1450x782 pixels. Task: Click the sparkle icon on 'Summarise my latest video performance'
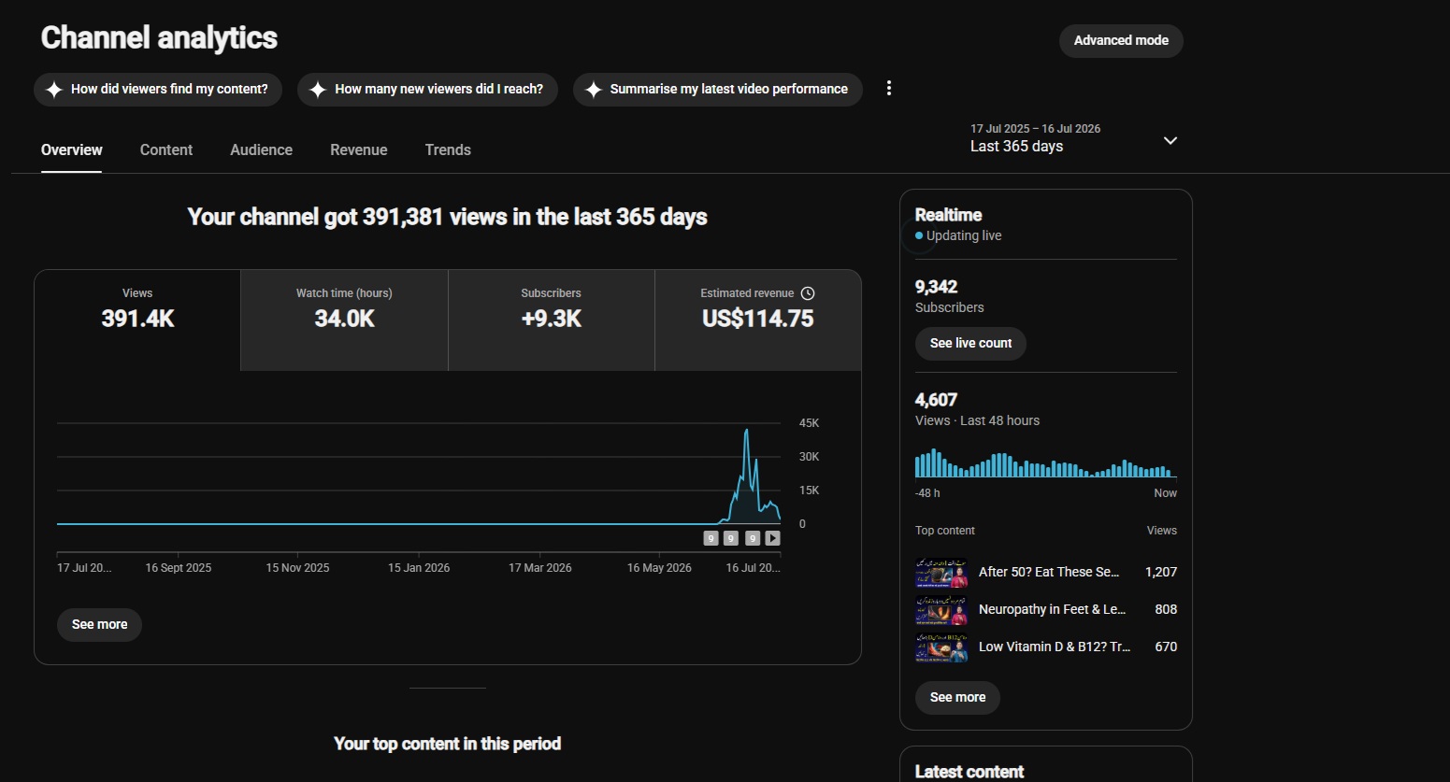pyautogui.click(x=594, y=90)
